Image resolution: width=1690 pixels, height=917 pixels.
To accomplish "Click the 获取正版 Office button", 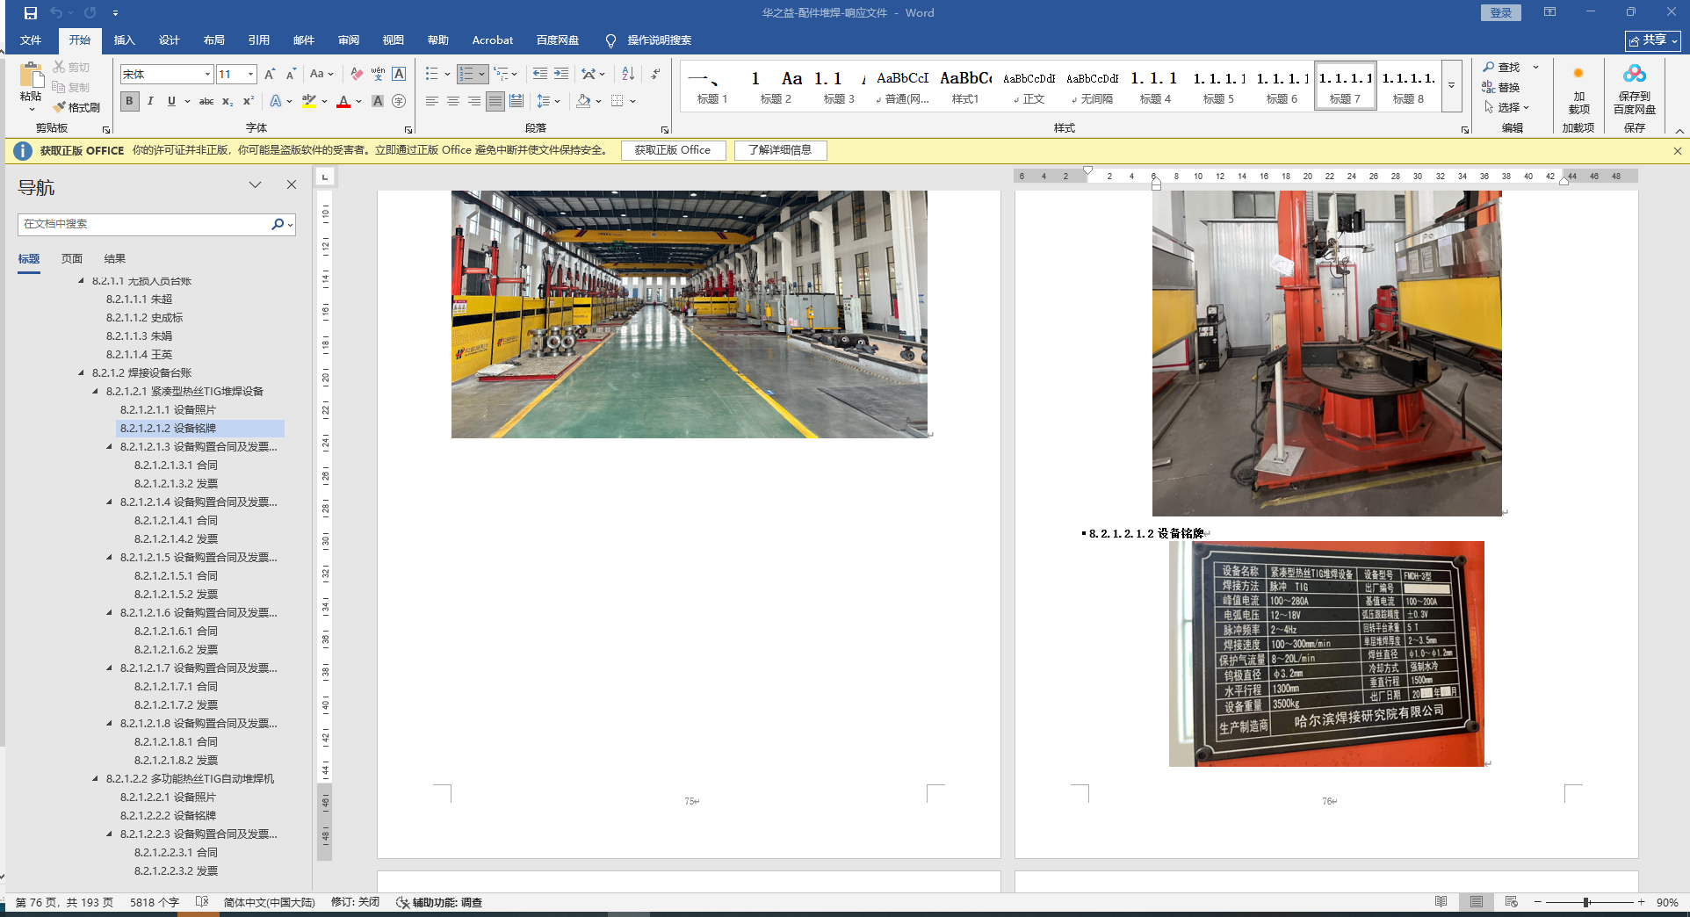I will pos(673,150).
